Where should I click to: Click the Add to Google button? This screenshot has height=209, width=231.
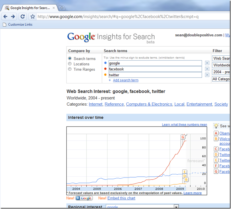[84, 198]
